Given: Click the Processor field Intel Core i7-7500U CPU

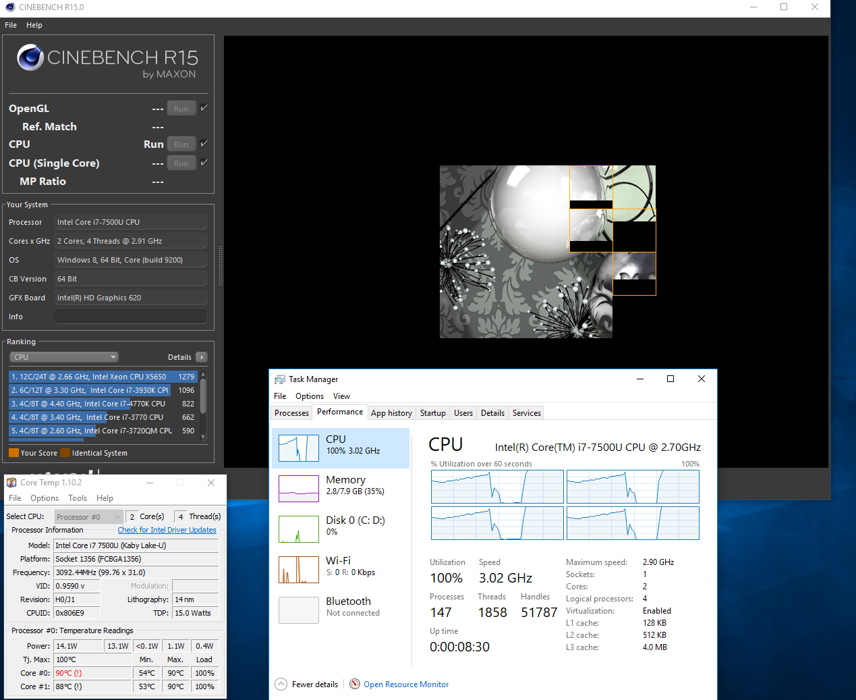Looking at the screenshot, I should click(130, 222).
